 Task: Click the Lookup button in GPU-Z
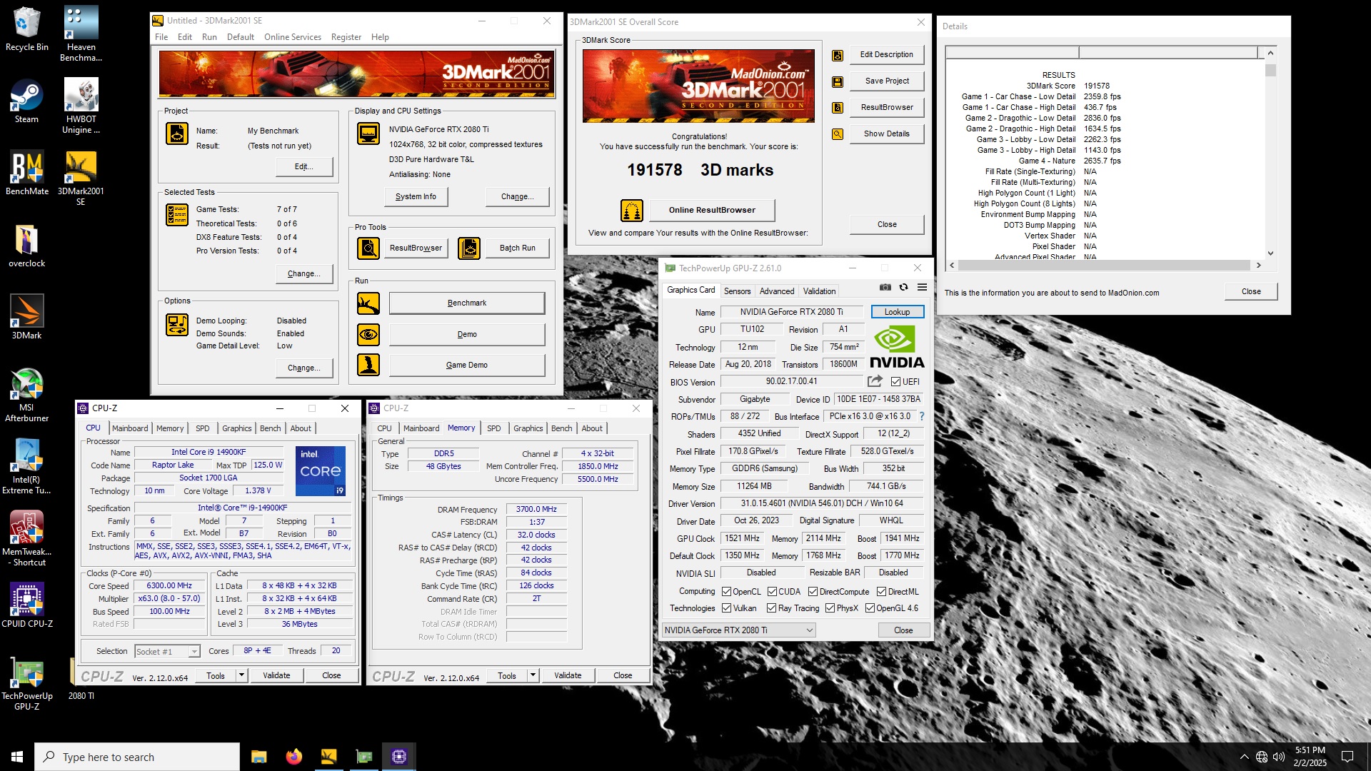(897, 312)
